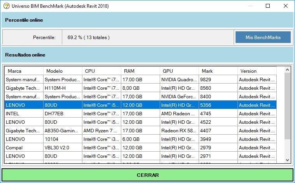
Task: Click the NVIDIA Quadro... GPU cell
Action: click(179, 79)
